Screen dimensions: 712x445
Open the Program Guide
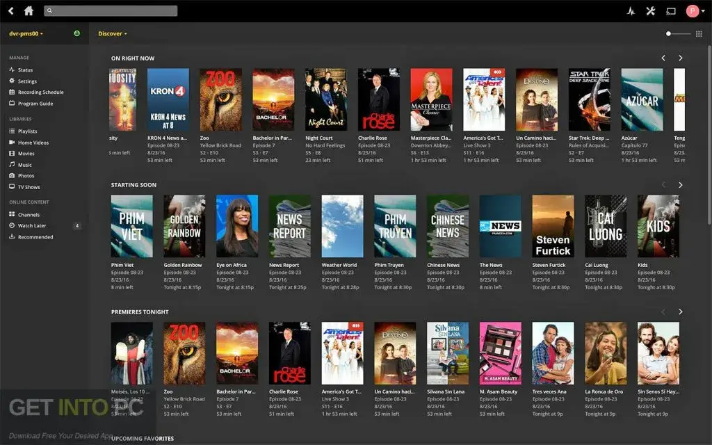pos(38,103)
